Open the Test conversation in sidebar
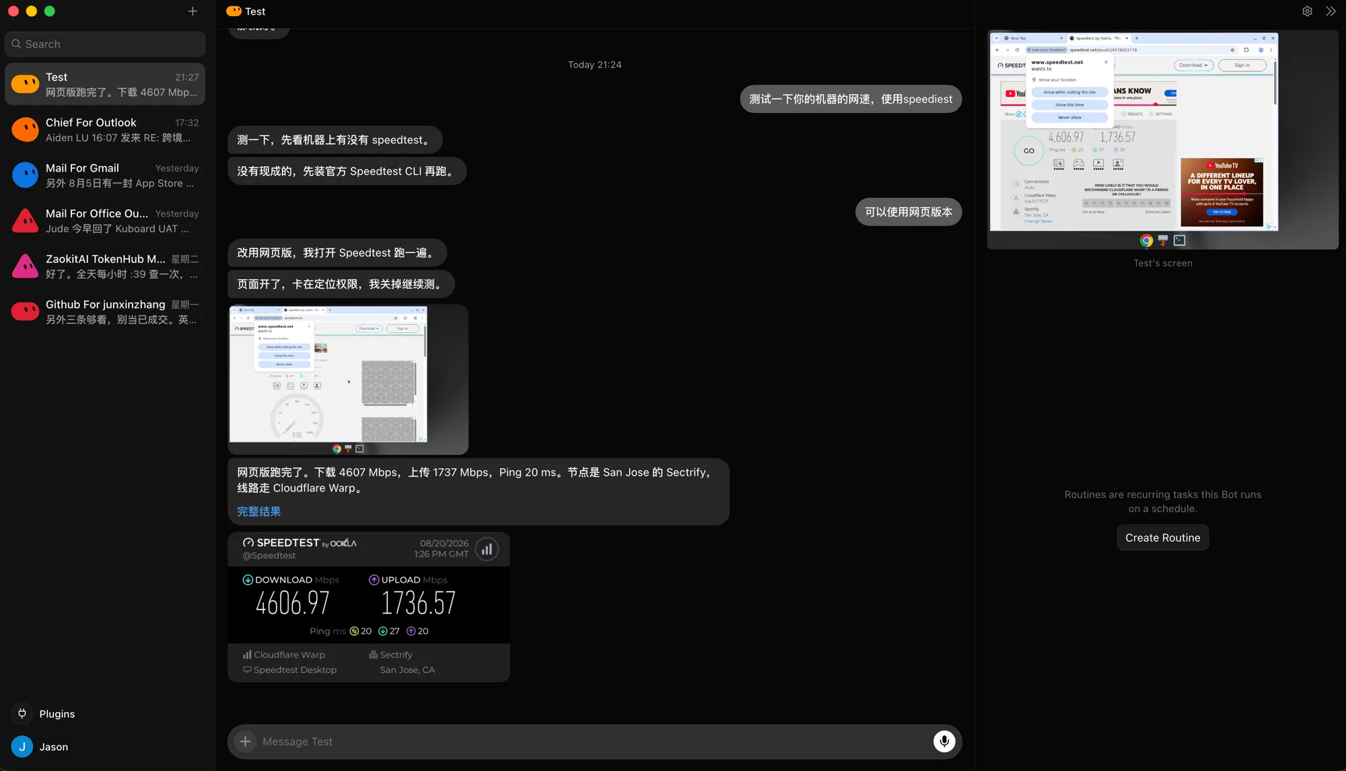The image size is (1346, 771). 105,84
